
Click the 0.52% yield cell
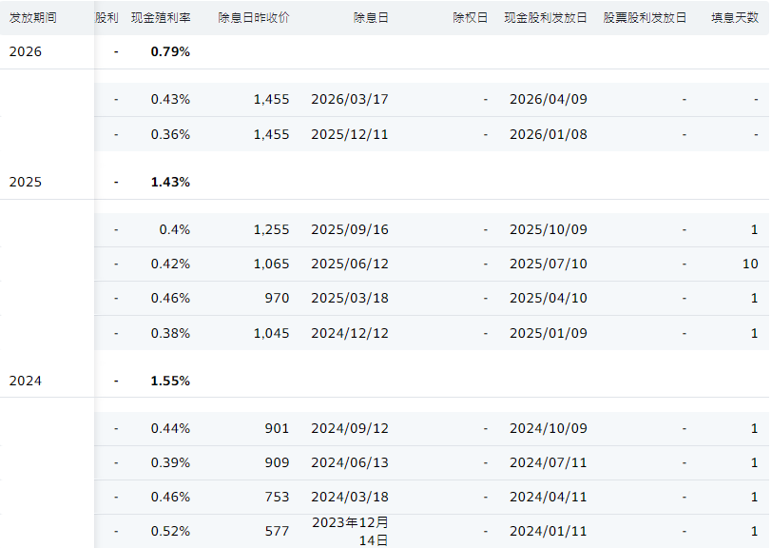pyautogui.click(x=170, y=531)
